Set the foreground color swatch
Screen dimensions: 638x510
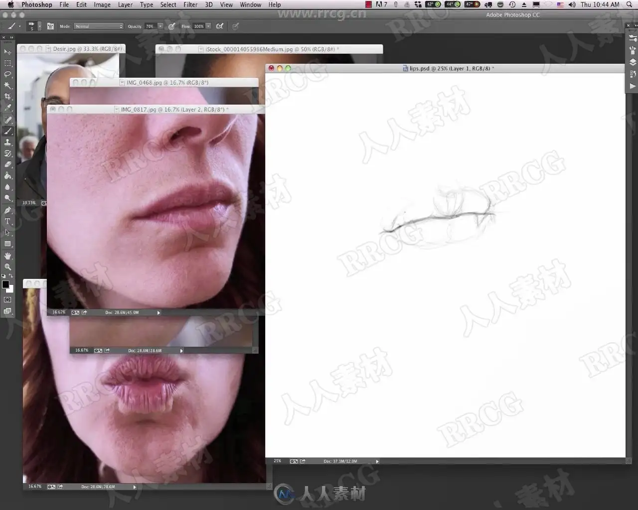point(5,284)
